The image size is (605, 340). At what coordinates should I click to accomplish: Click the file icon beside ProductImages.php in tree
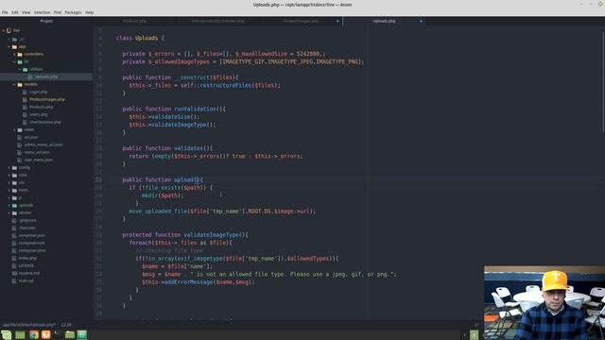click(x=26, y=99)
